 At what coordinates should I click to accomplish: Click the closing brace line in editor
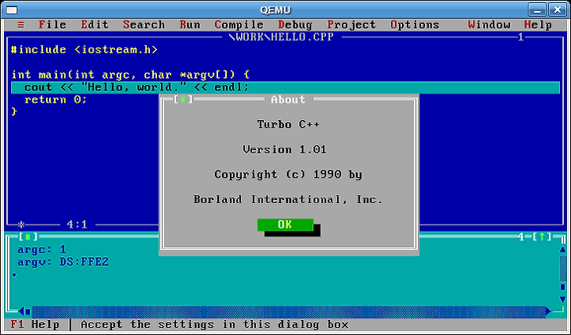(x=14, y=112)
